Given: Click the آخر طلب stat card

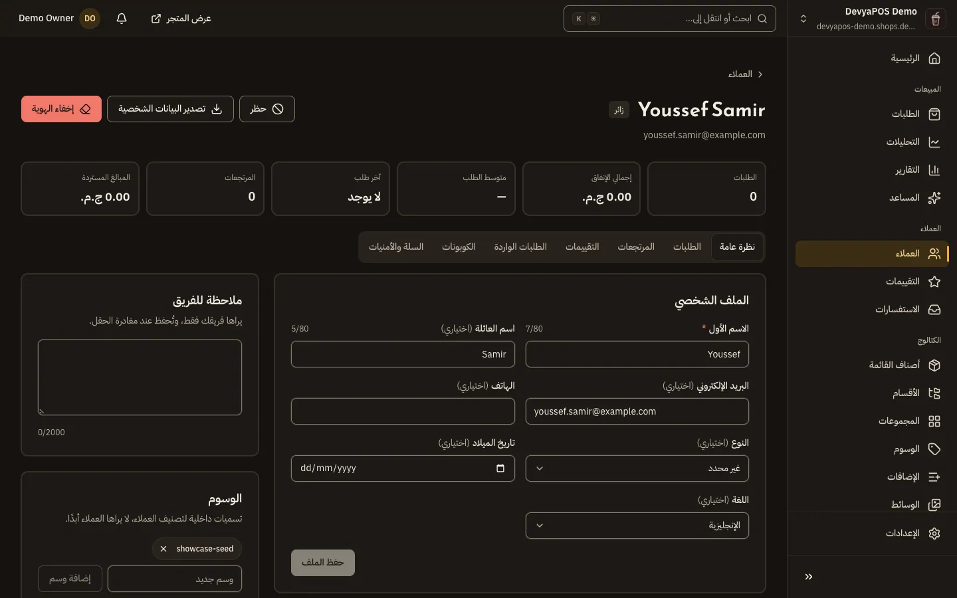Looking at the screenshot, I should 330,189.
